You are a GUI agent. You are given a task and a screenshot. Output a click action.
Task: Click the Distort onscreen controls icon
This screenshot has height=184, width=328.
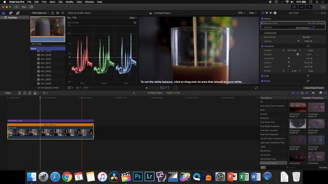click(x=308, y=81)
